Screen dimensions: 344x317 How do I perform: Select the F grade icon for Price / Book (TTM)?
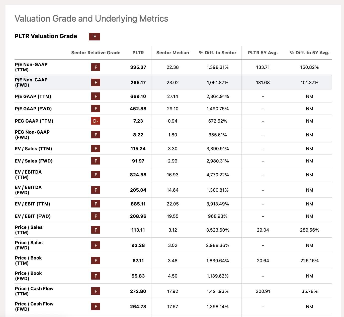click(x=96, y=260)
